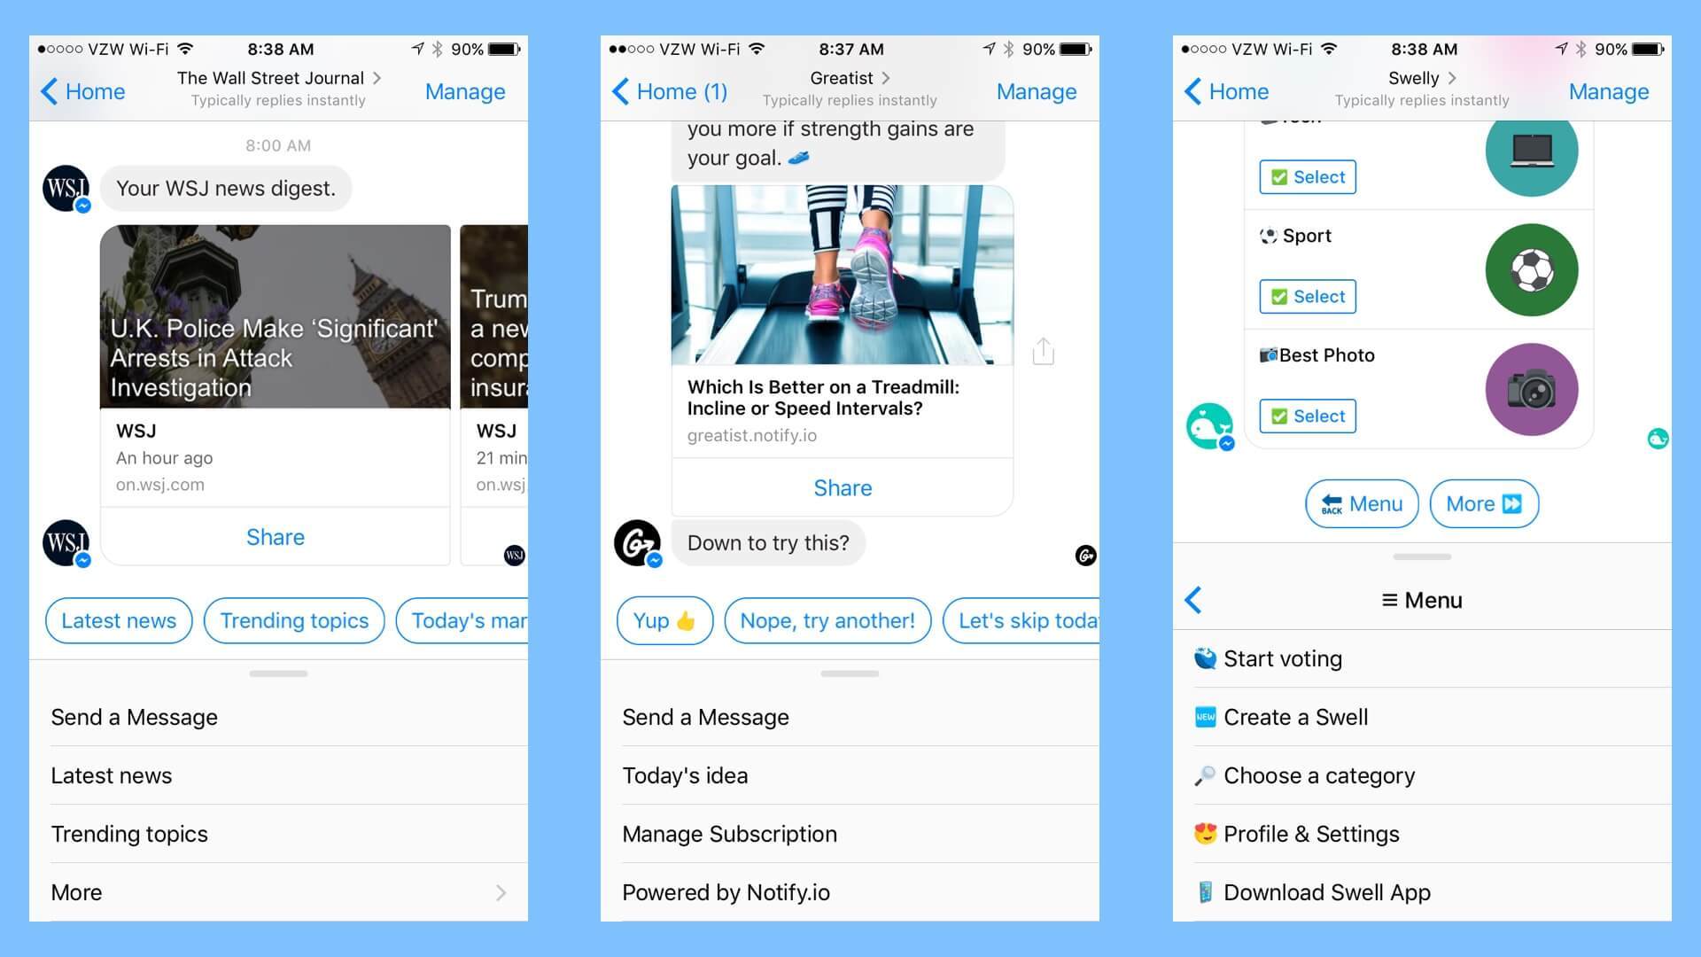
Task: Click the Tech category laptop icon
Action: click(1530, 152)
